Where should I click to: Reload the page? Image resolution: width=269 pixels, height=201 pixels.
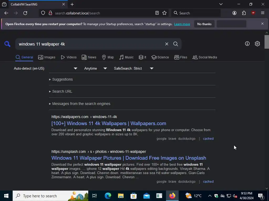pos(25,13)
